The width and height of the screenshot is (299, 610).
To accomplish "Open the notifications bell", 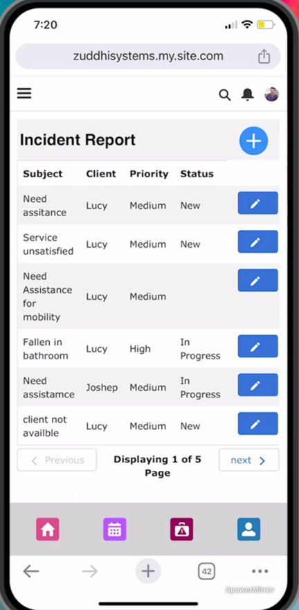I will pyautogui.click(x=248, y=95).
